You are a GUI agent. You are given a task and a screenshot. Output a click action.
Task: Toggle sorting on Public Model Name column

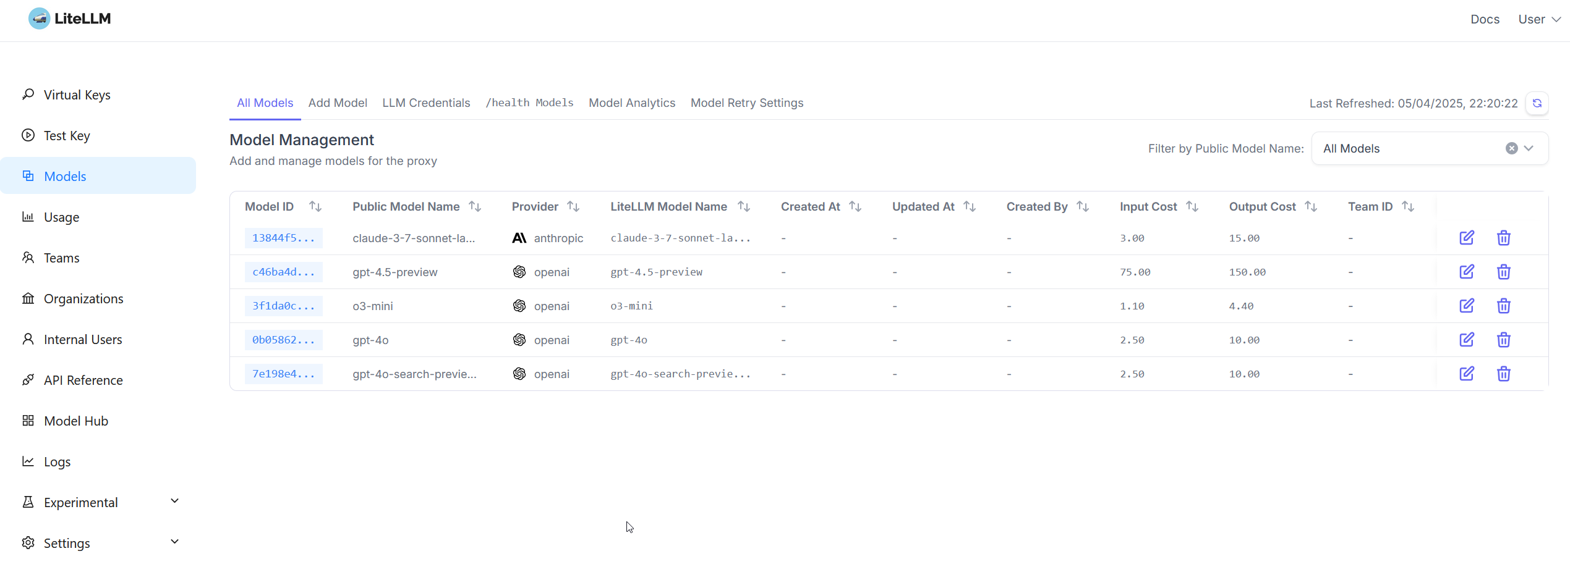[x=474, y=206]
